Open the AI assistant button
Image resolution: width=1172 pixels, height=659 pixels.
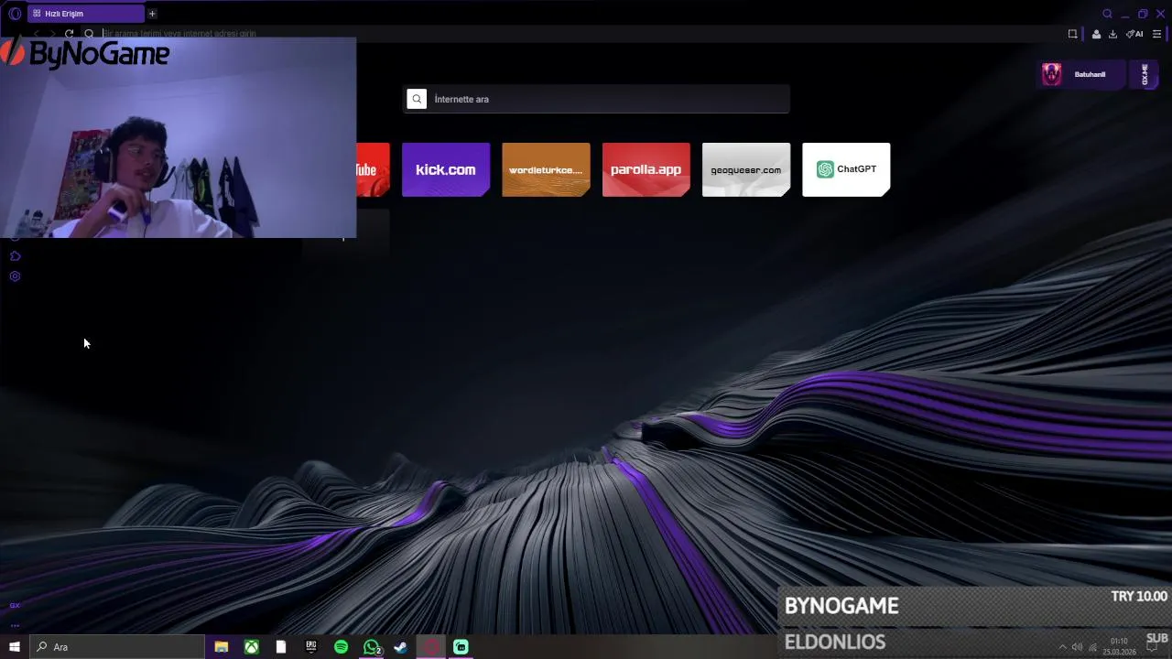pos(1134,34)
